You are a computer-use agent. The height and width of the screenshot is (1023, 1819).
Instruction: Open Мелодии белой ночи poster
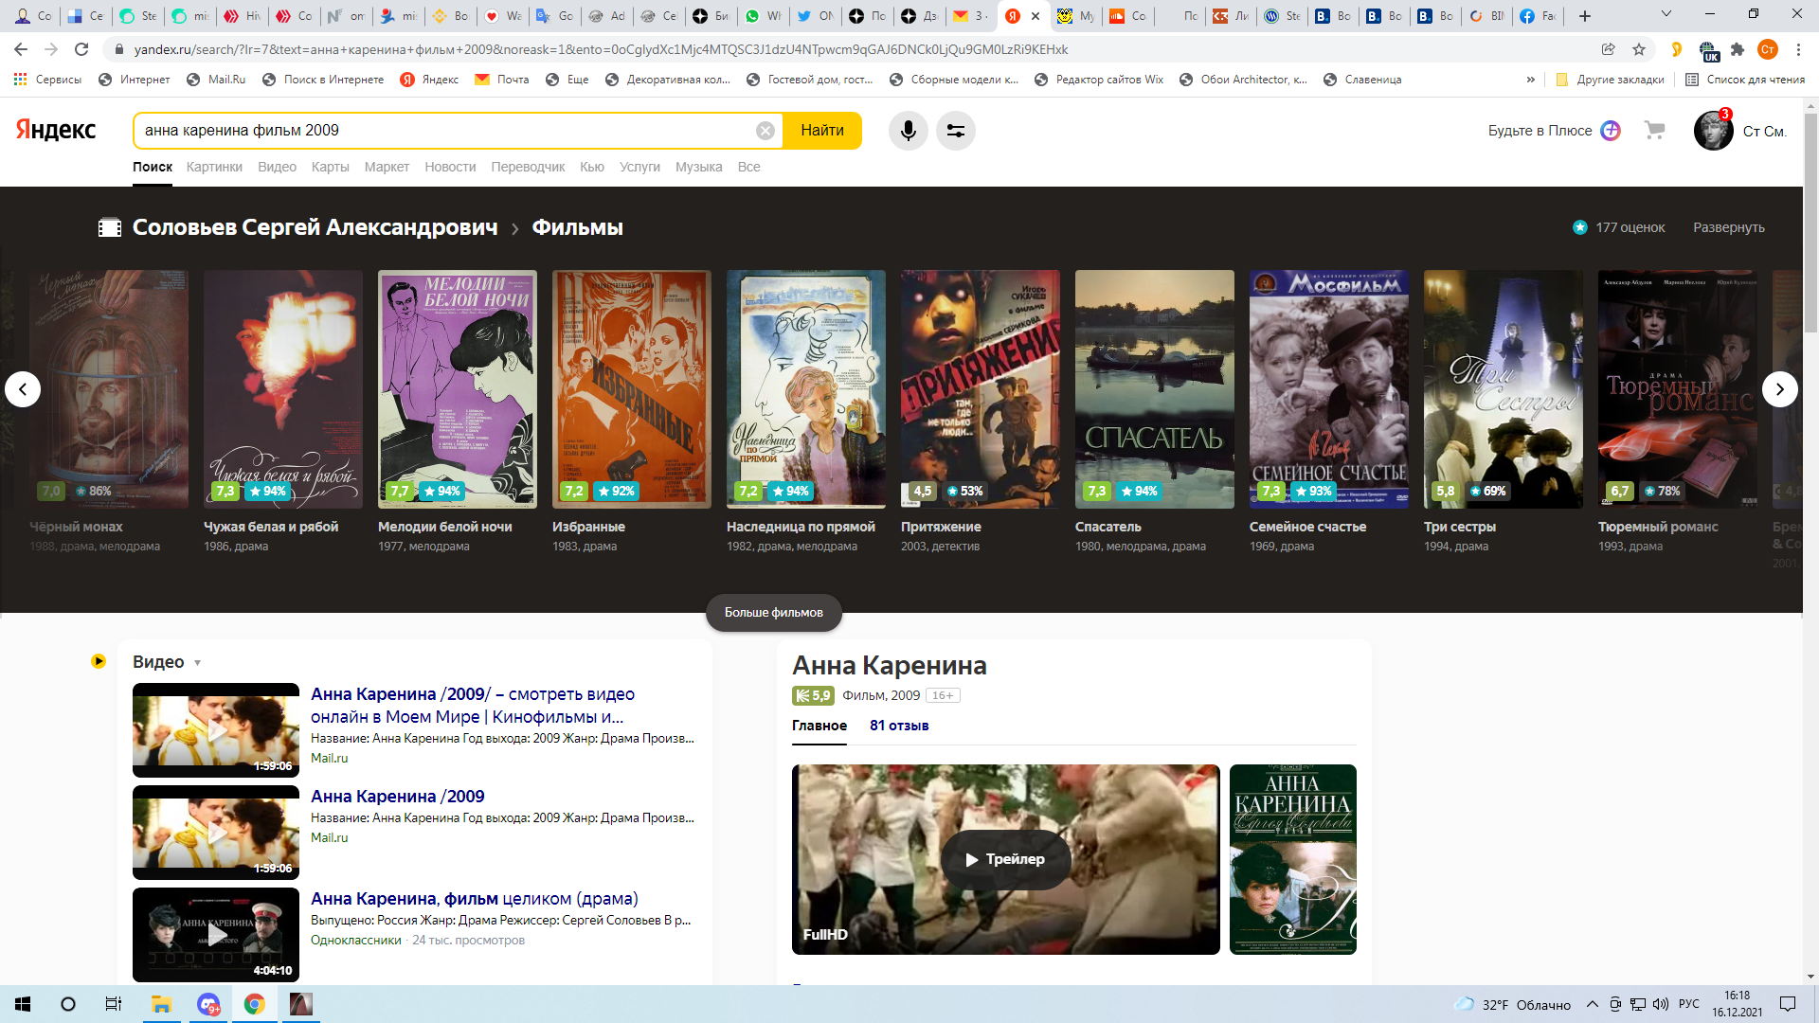[458, 389]
